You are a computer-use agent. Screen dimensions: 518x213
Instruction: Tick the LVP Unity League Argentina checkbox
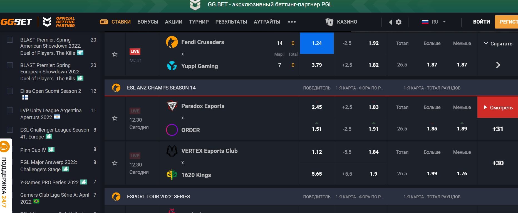pos(10,111)
